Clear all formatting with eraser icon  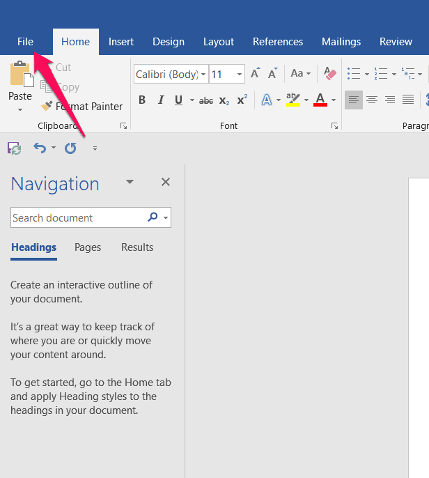[x=329, y=74]
